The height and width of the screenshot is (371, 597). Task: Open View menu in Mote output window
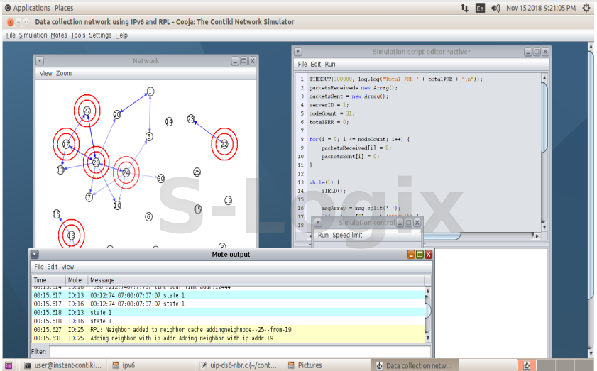point(67,267)
